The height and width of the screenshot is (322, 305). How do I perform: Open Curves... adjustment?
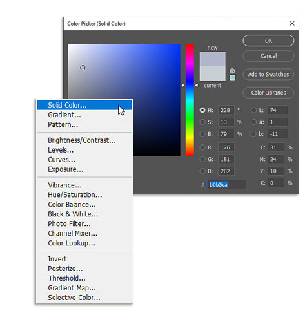[84, 160]
